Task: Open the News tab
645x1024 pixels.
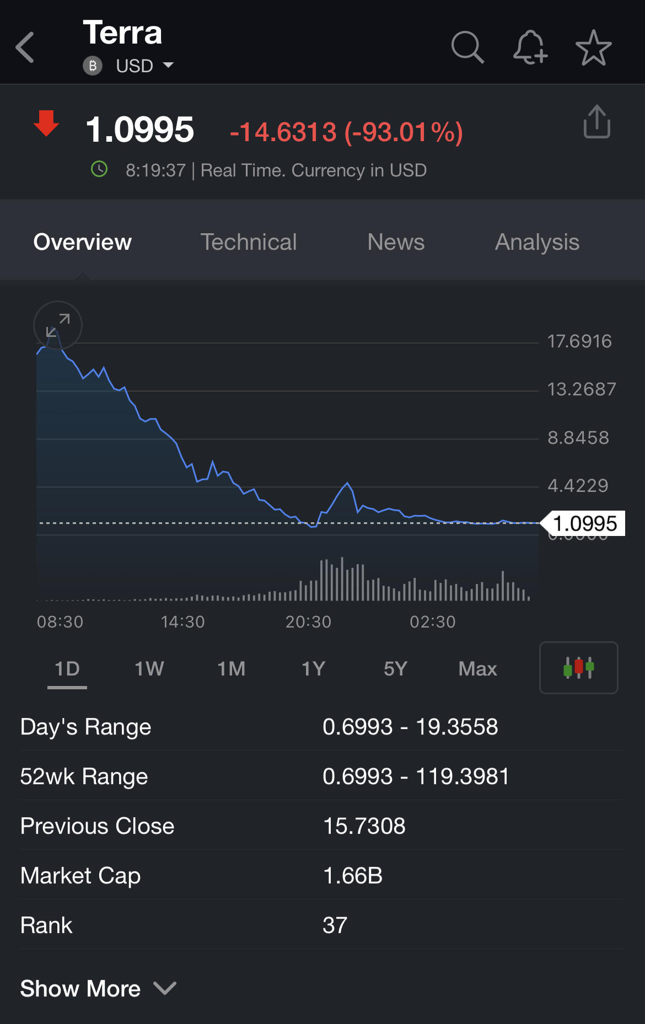Action: point(396,242)
